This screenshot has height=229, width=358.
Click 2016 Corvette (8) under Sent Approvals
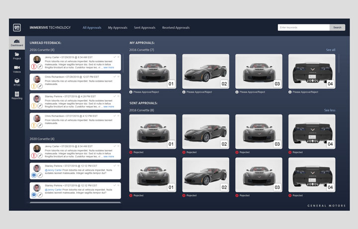[142, 110]
